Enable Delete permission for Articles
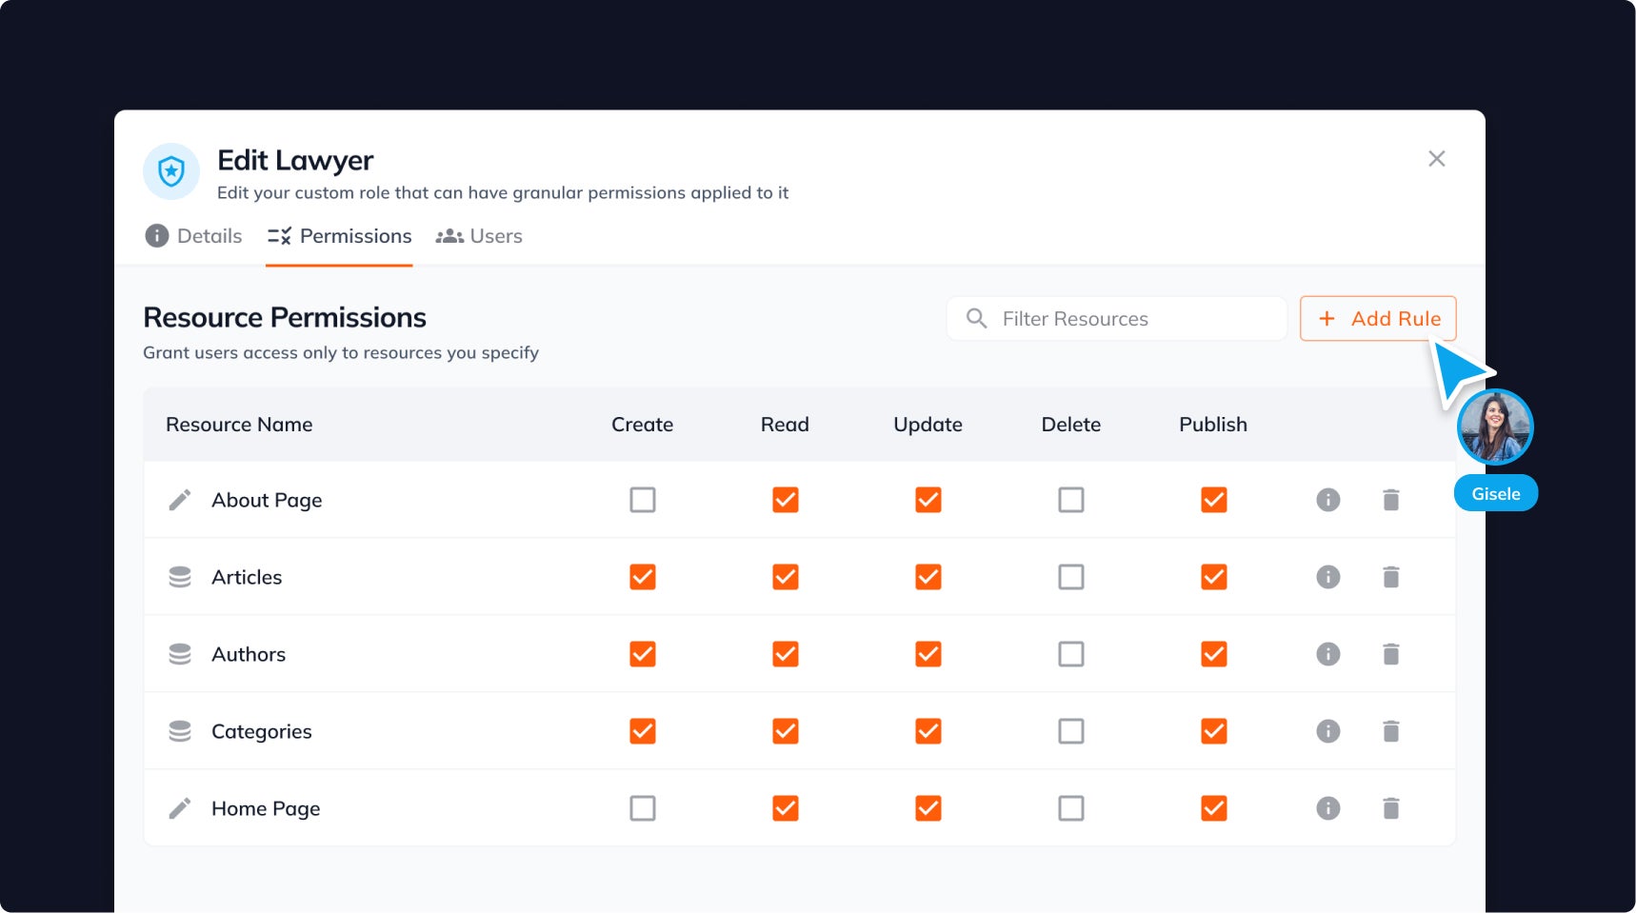1636x913 pixels. pyautogui.click(x=1071, y=577)
